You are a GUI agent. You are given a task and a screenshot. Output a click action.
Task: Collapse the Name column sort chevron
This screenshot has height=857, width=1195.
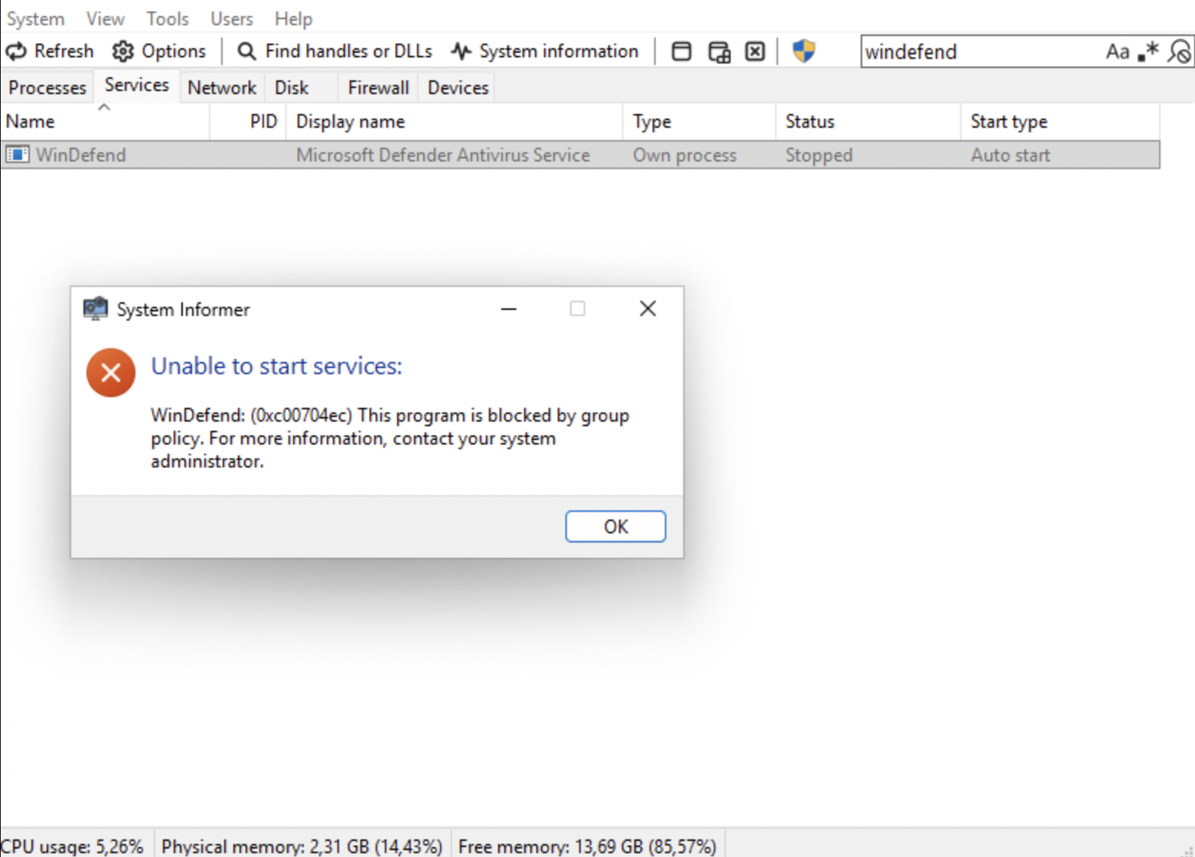[x=105, y=107]
